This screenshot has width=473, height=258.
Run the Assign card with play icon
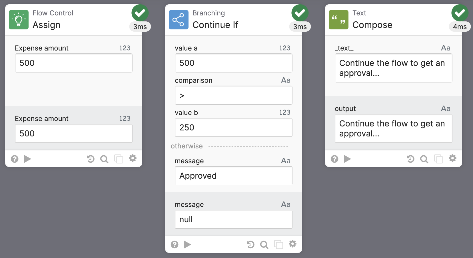point(27,159)
